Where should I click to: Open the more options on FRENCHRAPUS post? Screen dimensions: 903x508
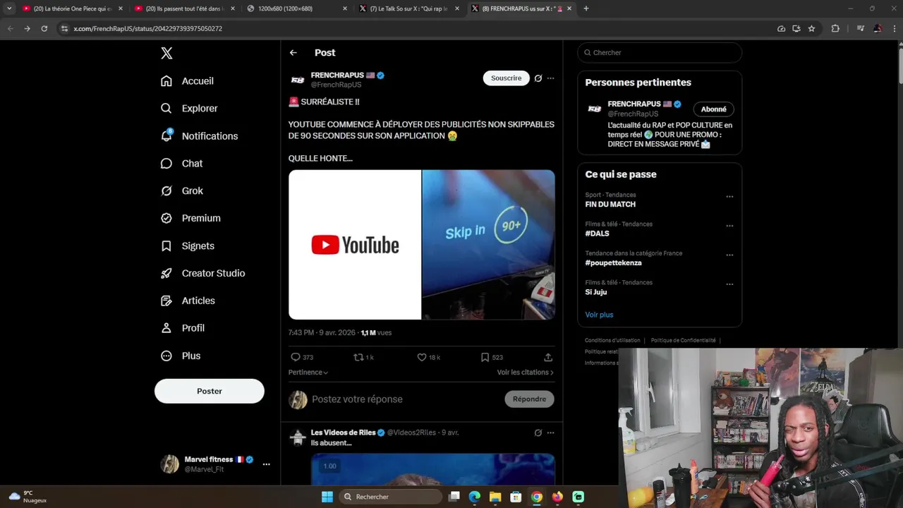pyautogui.click(x=550, y=78)
